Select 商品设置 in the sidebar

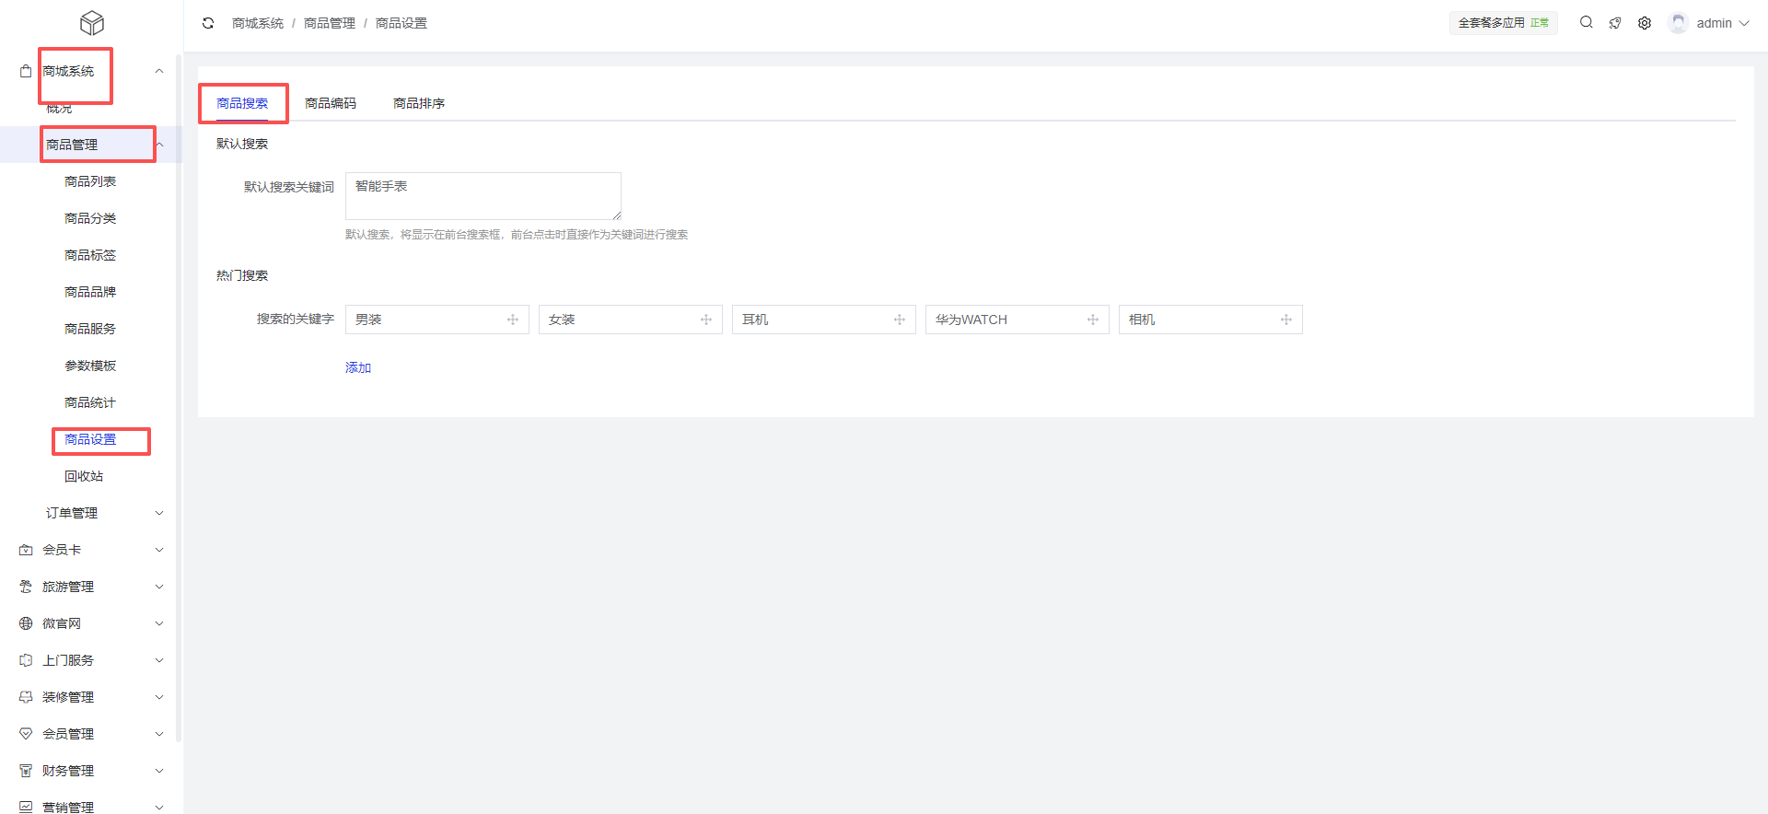pyautogui.click(x=90, y=439)
